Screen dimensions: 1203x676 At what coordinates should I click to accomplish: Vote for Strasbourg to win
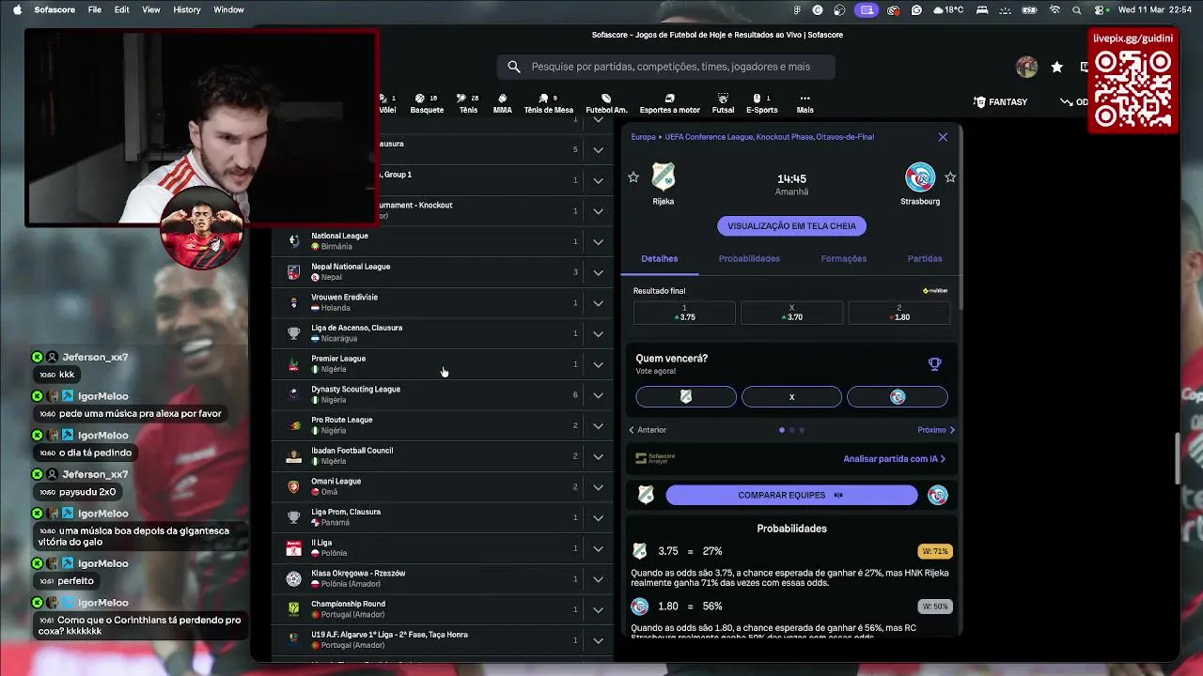(898, 397)
